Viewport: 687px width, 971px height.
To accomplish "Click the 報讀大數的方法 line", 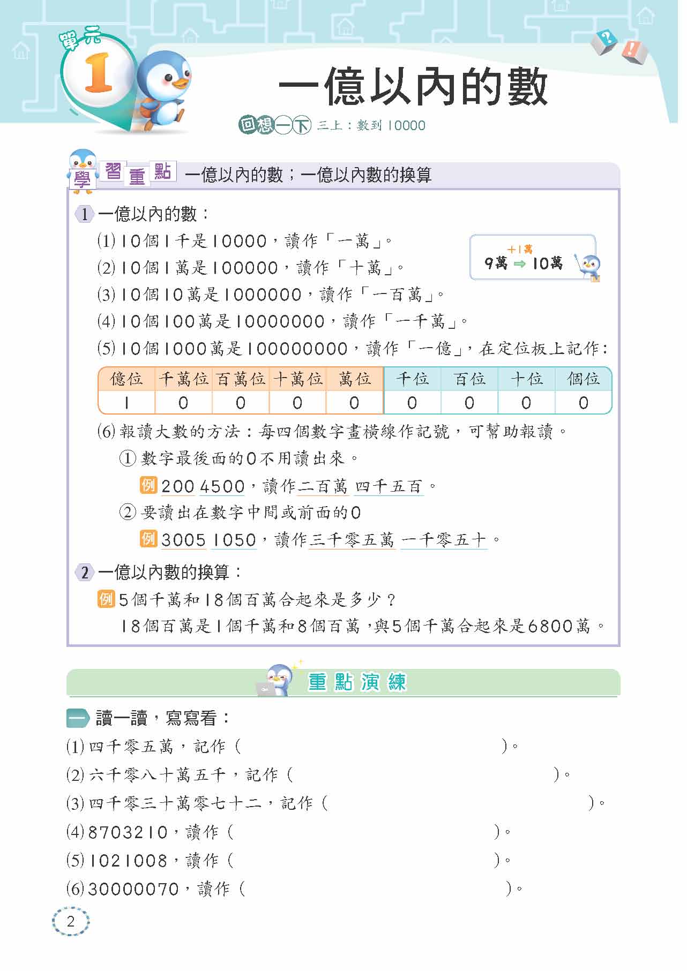I will point(332,431).
